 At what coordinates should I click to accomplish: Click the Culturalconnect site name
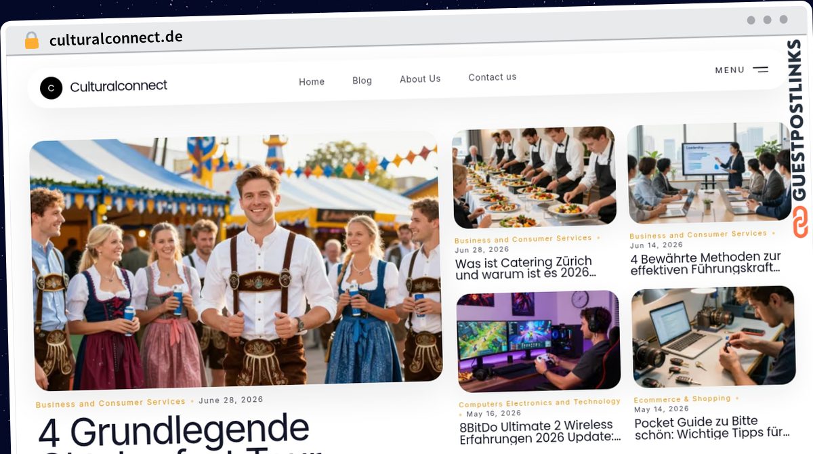pos(119,86)
